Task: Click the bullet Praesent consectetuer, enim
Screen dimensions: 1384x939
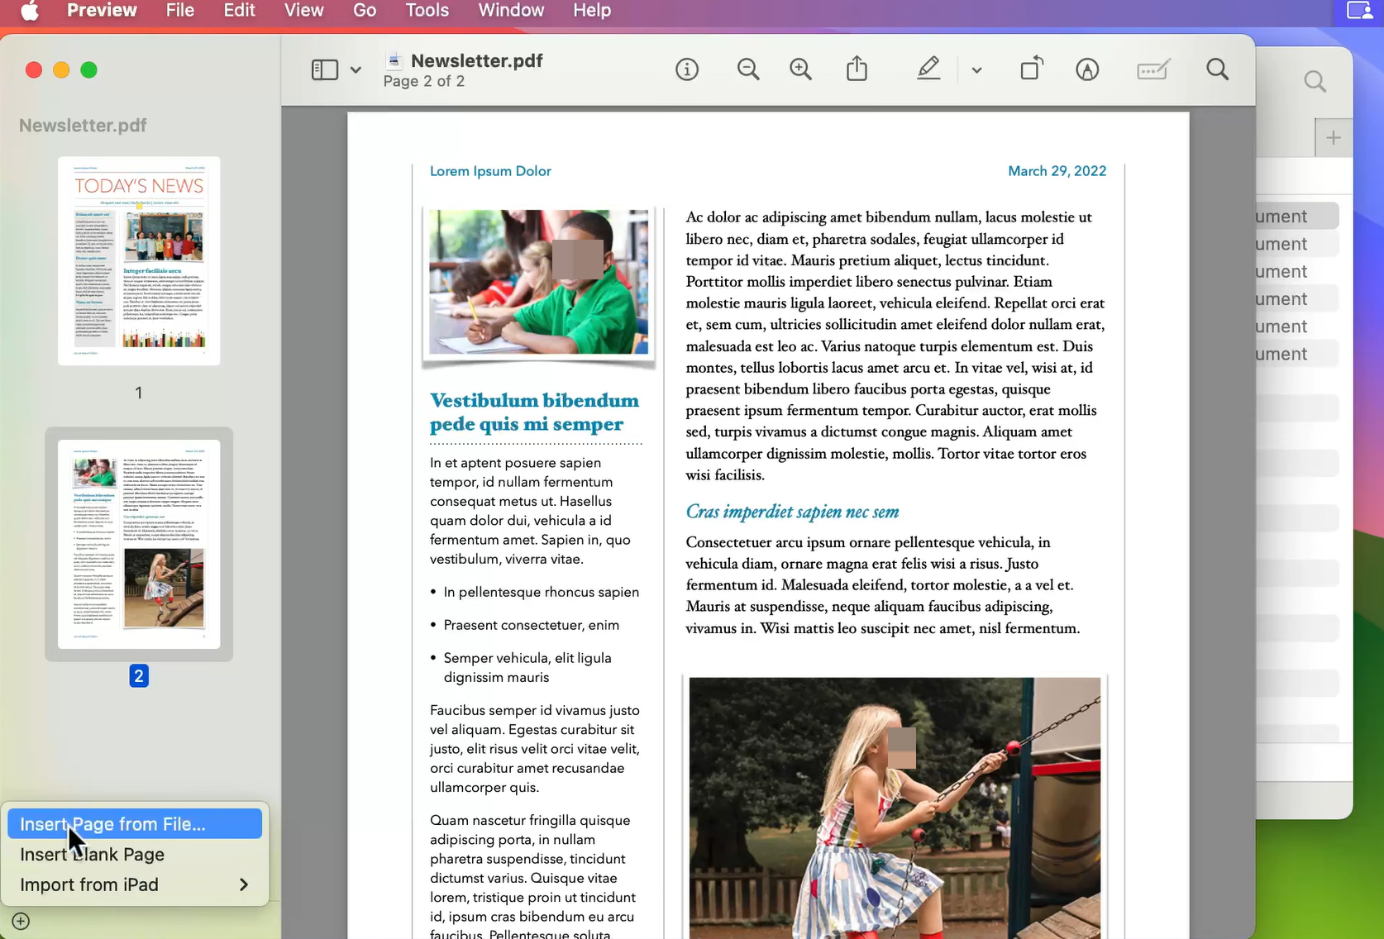Action: (532, 625)
